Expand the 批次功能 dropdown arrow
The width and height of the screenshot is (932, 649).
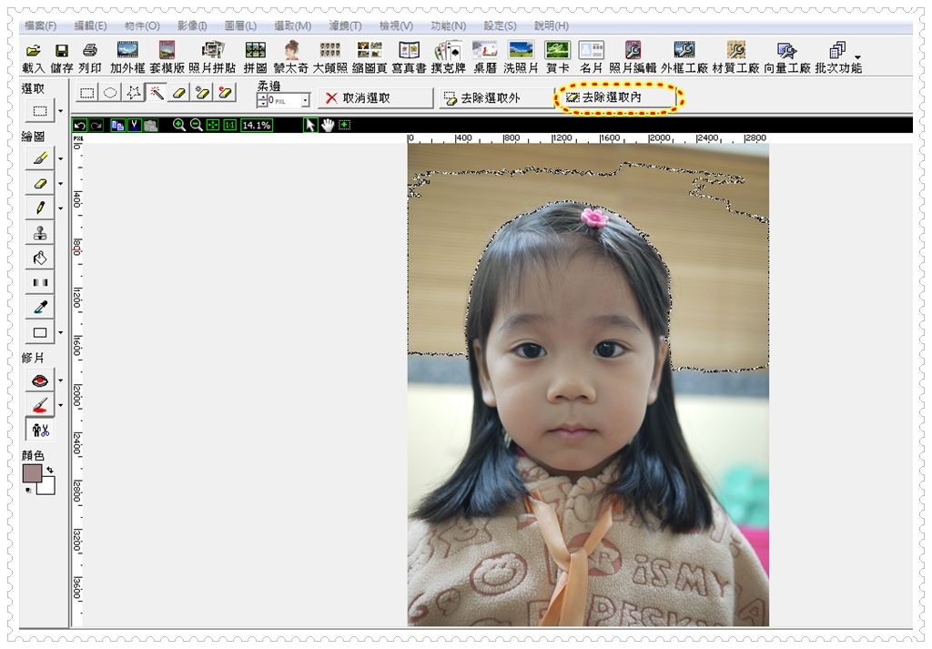(x=857, y=57)
